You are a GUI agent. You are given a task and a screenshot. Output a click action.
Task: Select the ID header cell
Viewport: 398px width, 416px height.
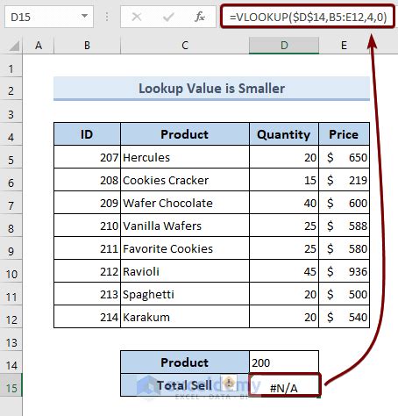[87, 134]
